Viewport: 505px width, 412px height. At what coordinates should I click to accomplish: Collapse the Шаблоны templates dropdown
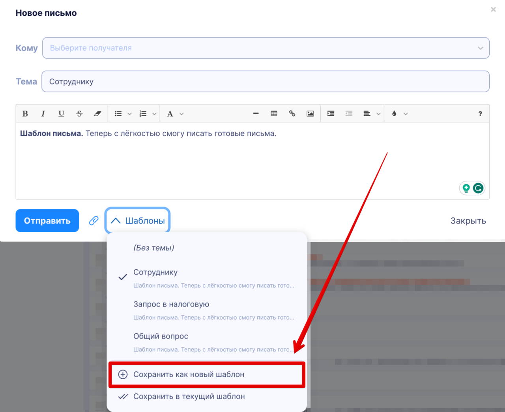pyautogui.click(x=137, y=220)
